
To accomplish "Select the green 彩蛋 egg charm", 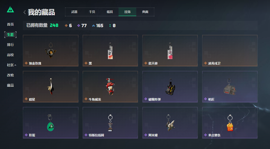I will click(50, 123).
